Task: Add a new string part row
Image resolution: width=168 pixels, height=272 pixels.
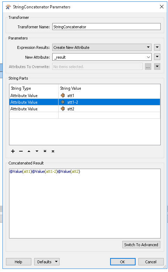Action: 13,151
